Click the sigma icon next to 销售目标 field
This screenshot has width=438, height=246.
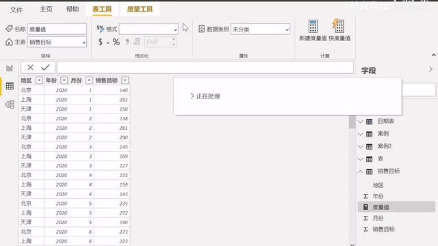365,230
